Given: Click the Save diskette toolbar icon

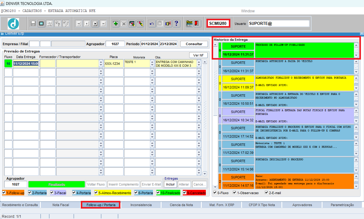Looking at the screenshot, I should click(x=33, y=23).
